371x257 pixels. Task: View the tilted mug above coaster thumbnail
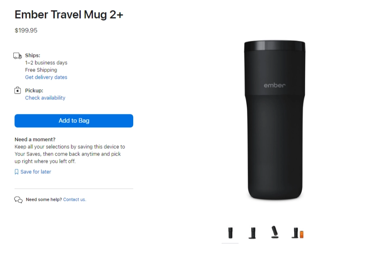click(275, 232)
